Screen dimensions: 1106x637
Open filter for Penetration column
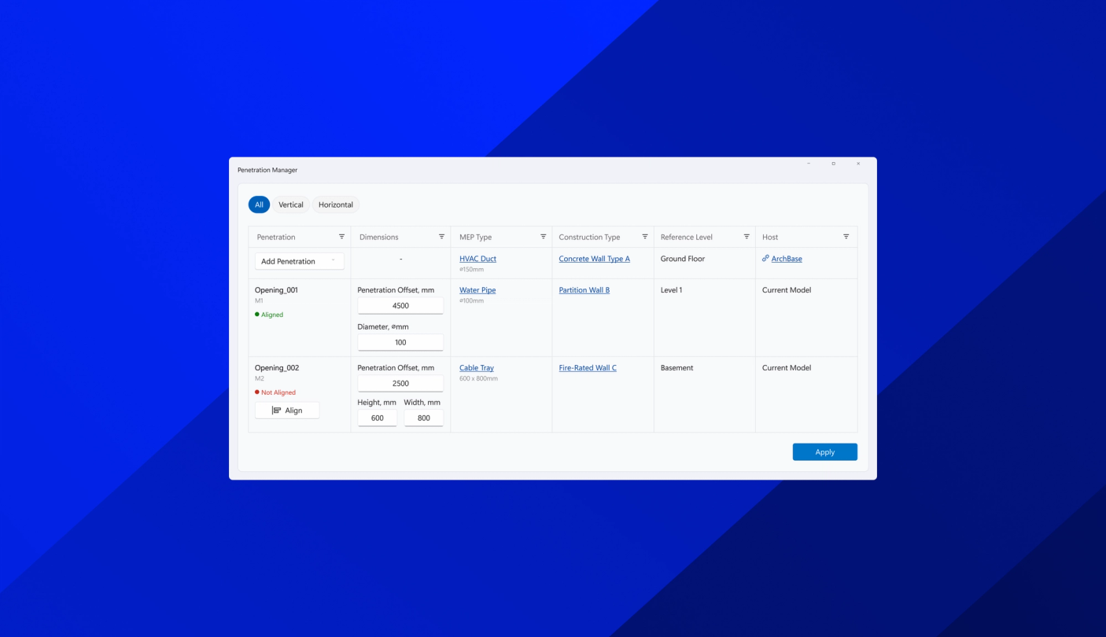tap(341, 237)
